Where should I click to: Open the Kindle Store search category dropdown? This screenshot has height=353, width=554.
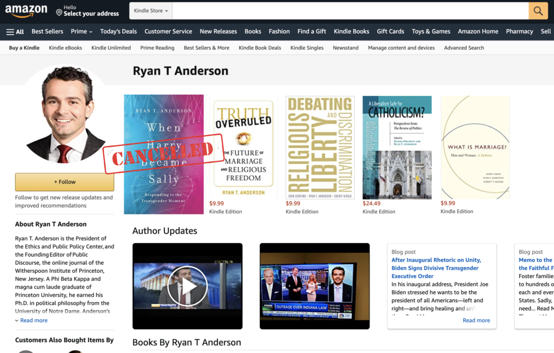(151, 11)
